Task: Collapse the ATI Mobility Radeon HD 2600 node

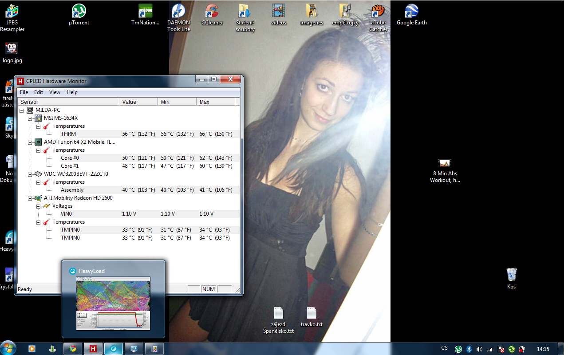Action: [30, 198]
